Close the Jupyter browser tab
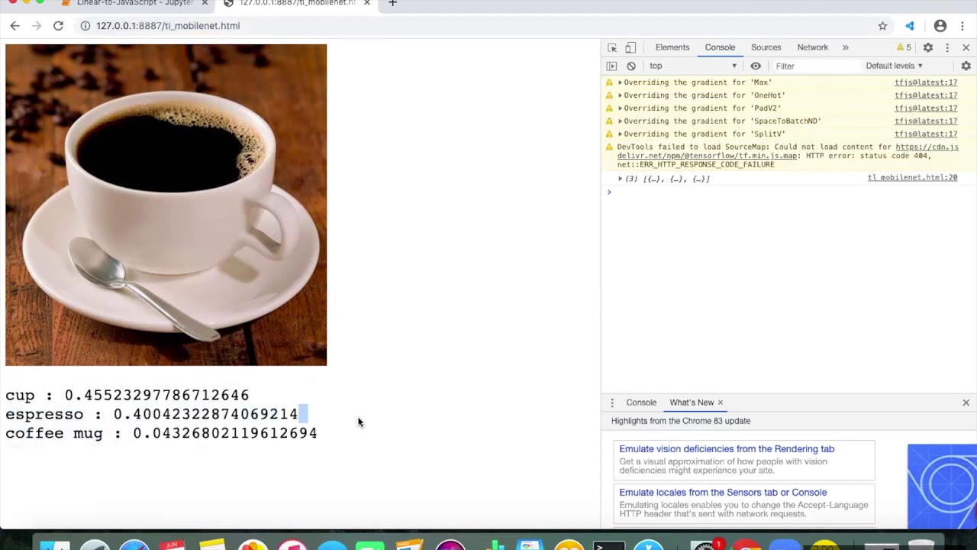 pyautogui.click(x=205, y=4)
